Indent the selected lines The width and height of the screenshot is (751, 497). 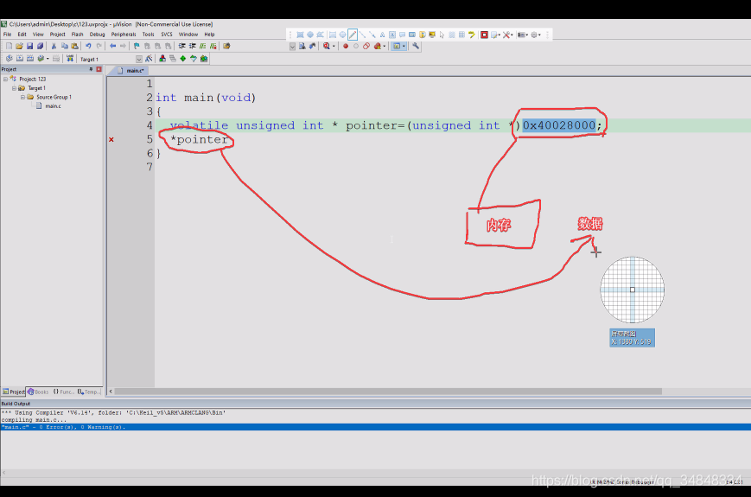point(182,46)
